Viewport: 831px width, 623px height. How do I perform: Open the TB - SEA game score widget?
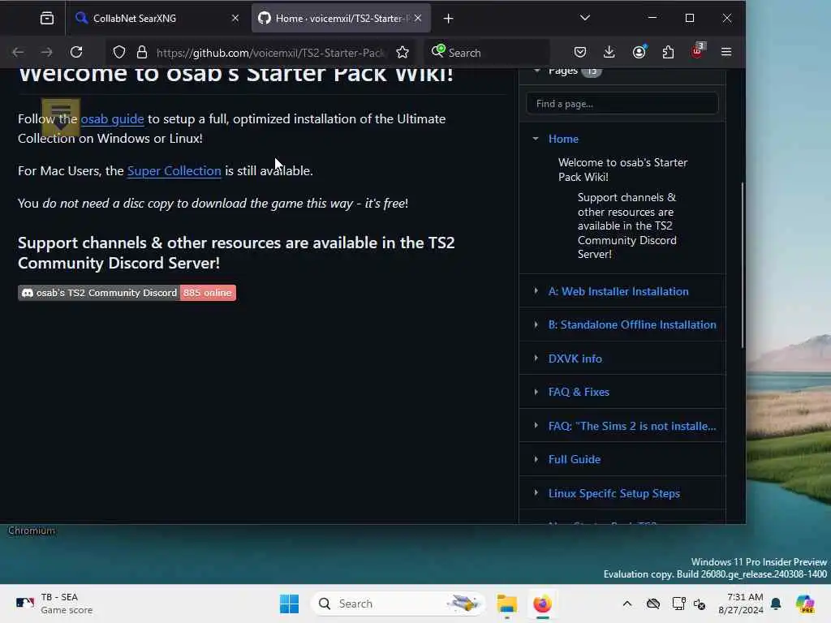click(x=54, y=604)
